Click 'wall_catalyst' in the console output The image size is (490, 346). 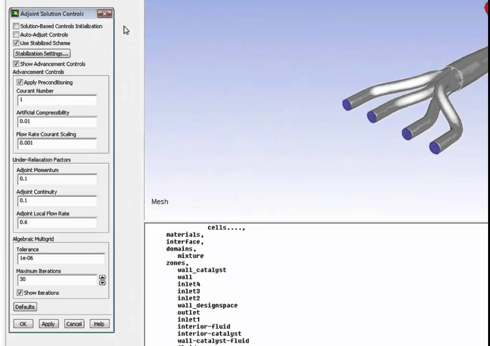202,270
